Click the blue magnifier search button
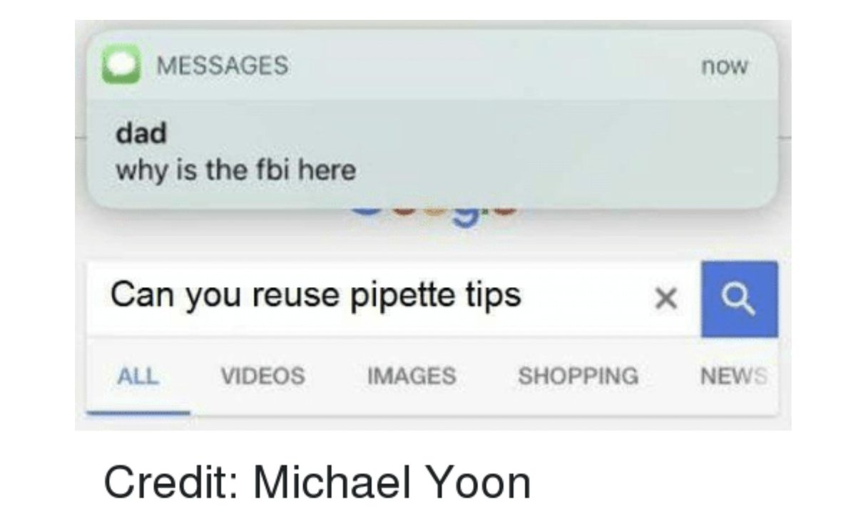Screen dimensions: 856x531 740,299
